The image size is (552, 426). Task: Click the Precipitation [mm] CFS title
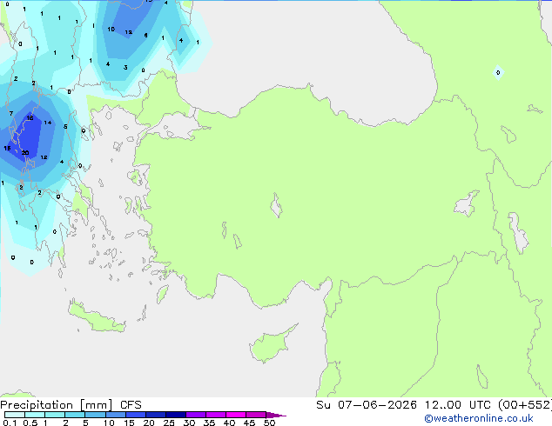71,405
